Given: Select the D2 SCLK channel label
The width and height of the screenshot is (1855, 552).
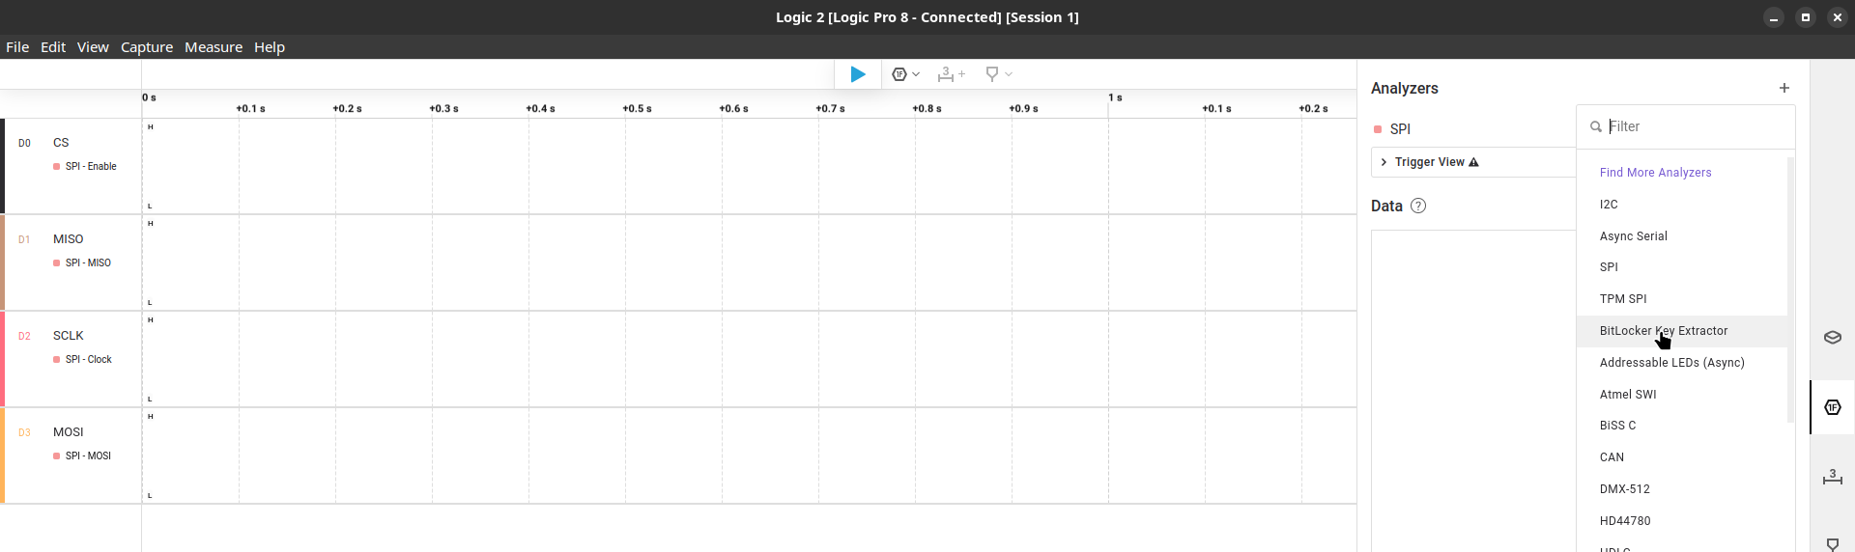Looking at the screenshot, I should pyautogui.click(x=68, y=336).
